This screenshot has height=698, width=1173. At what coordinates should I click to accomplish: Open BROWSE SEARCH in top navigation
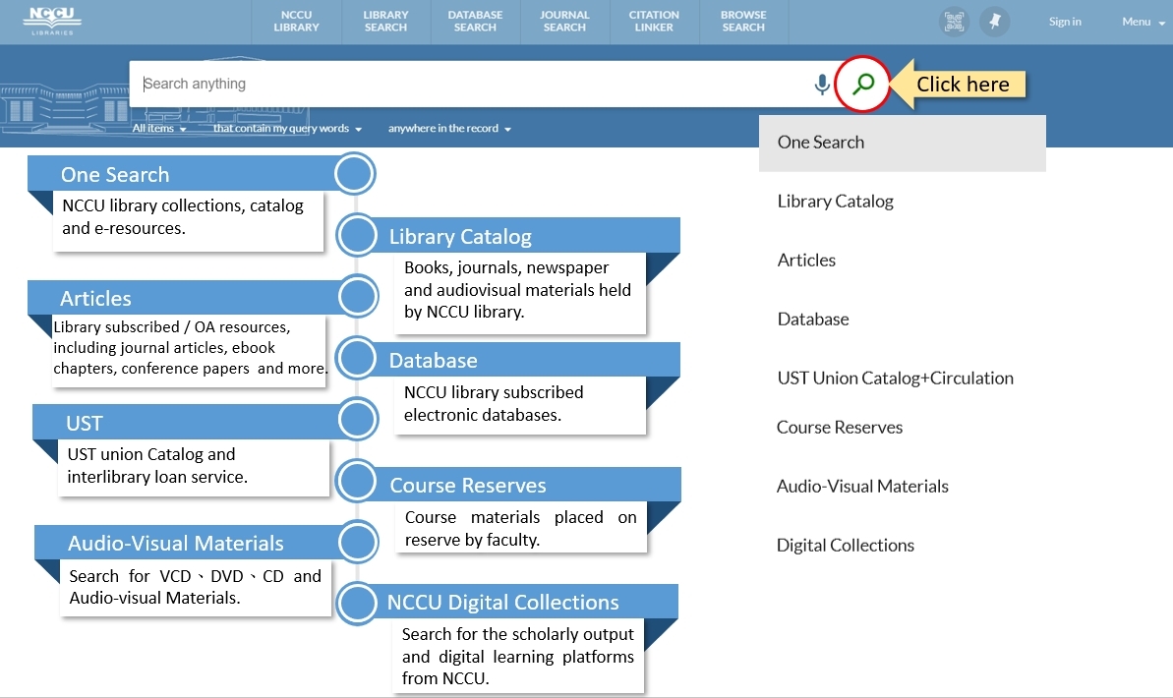click(743, 21)
